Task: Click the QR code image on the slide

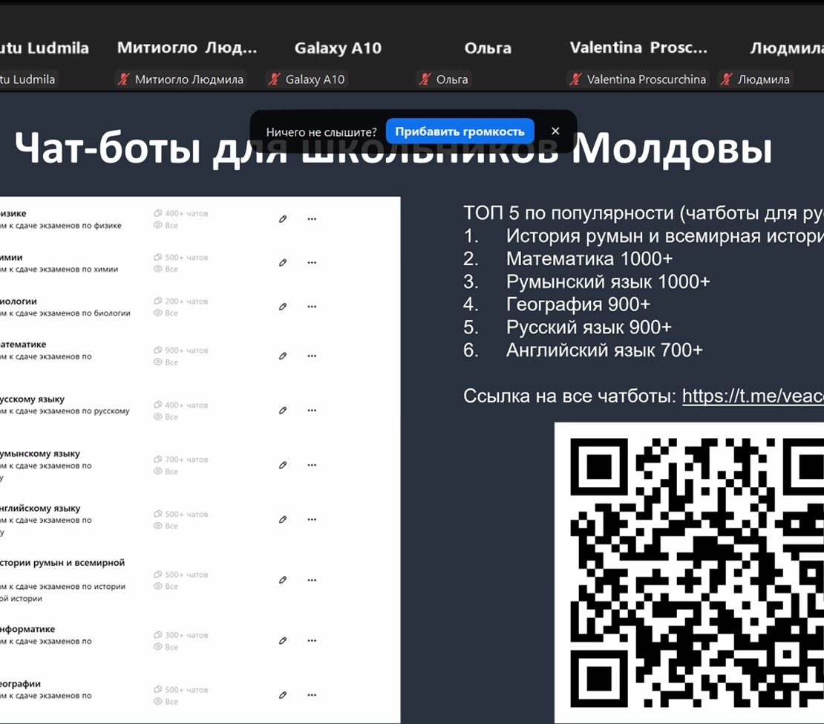Action: (690, 573)
